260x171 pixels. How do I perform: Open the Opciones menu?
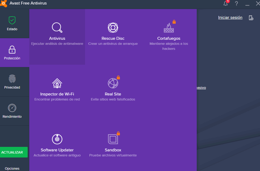pos(12,169)
